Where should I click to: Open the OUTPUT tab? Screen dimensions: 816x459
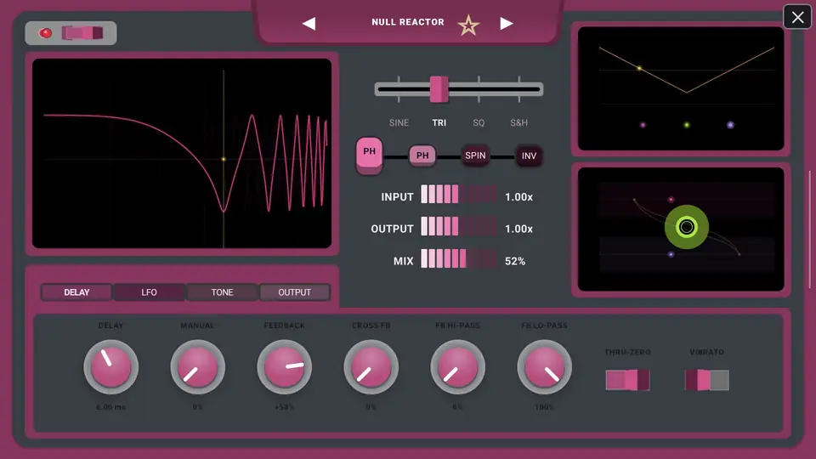(x=295, y=292)
